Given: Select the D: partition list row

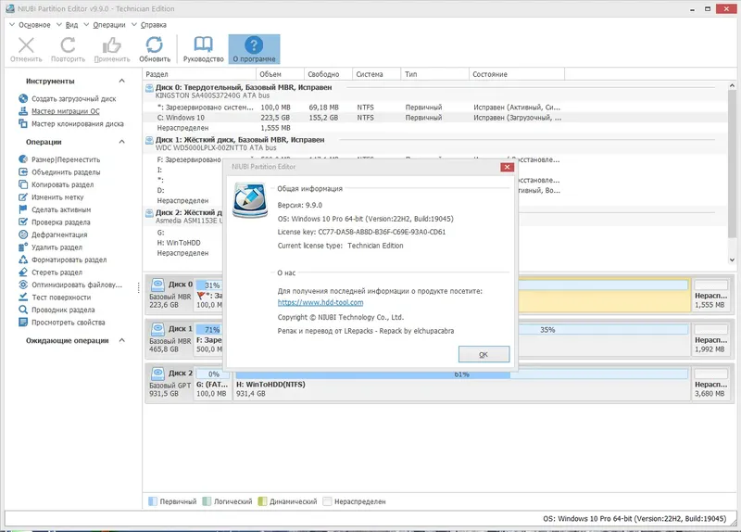Looking at the screenshot, I should coord(182,191).
